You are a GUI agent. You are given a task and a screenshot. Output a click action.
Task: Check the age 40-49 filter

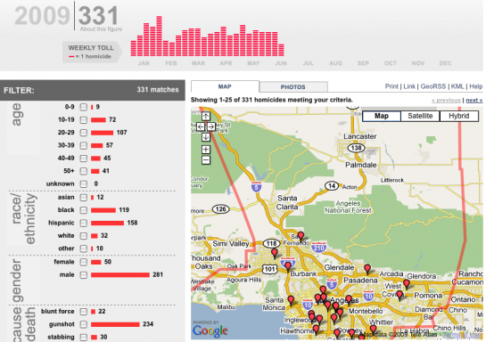(83, 159)
